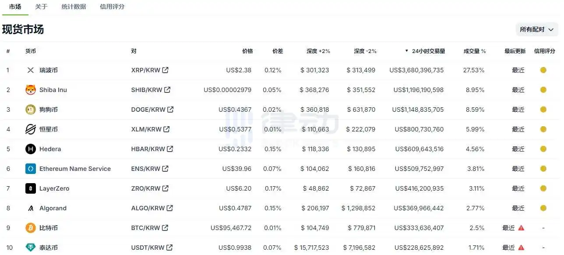Select the 关于 tab

pos(41,7)
